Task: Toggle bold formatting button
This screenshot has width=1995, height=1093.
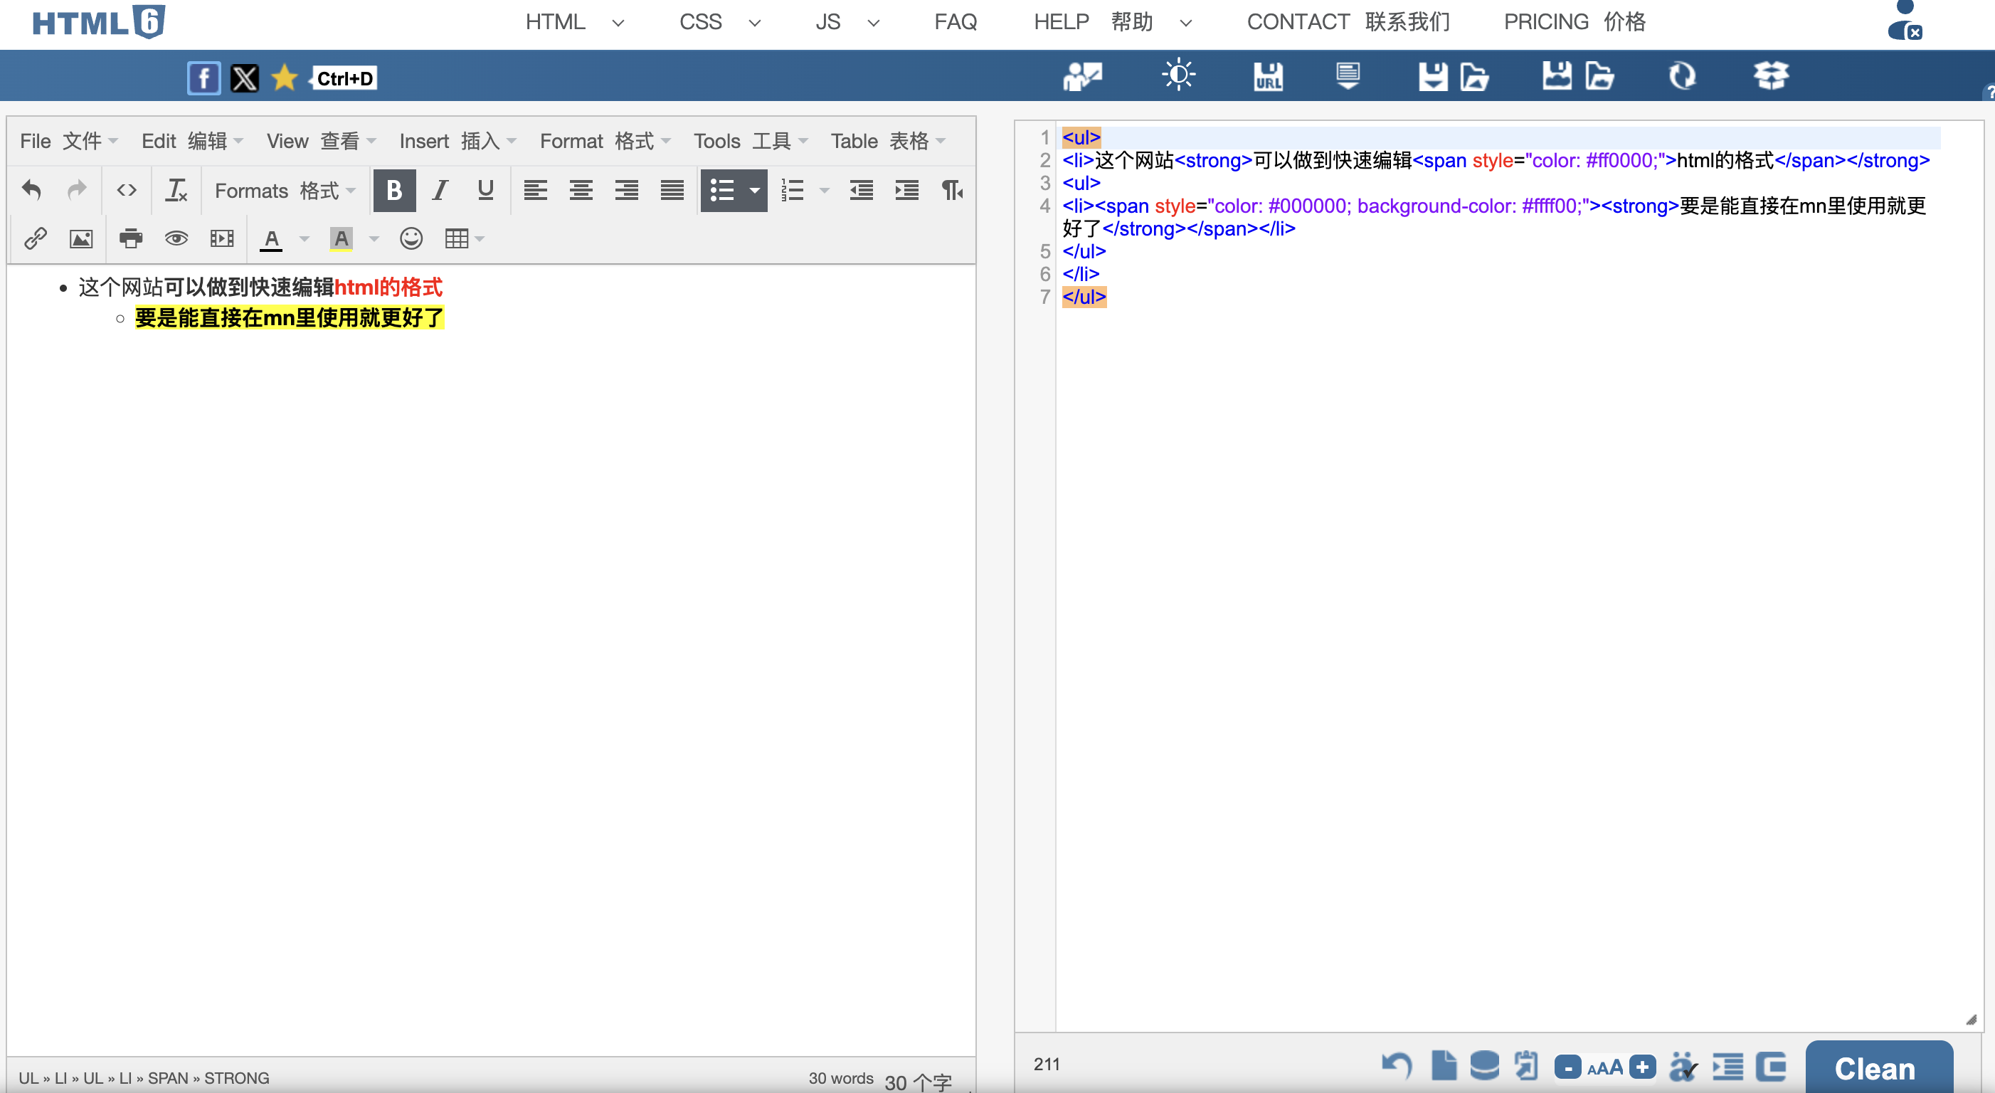Action: [x=394, y=190]
